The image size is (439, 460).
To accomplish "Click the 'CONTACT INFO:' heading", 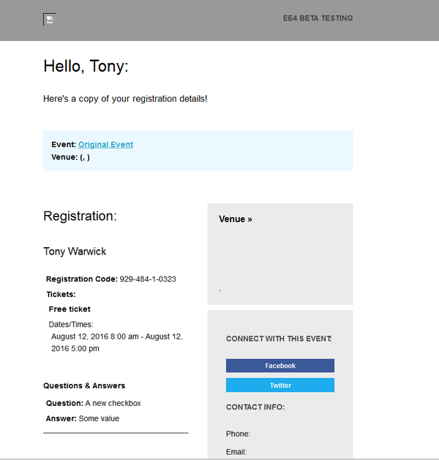I will pos(255,407).
